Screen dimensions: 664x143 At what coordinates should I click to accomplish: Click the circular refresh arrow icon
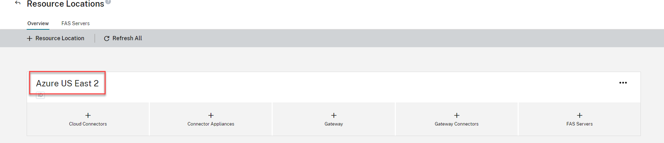107,38
